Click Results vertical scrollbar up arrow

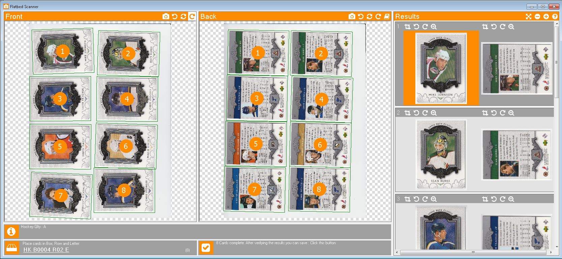[556, 24]
